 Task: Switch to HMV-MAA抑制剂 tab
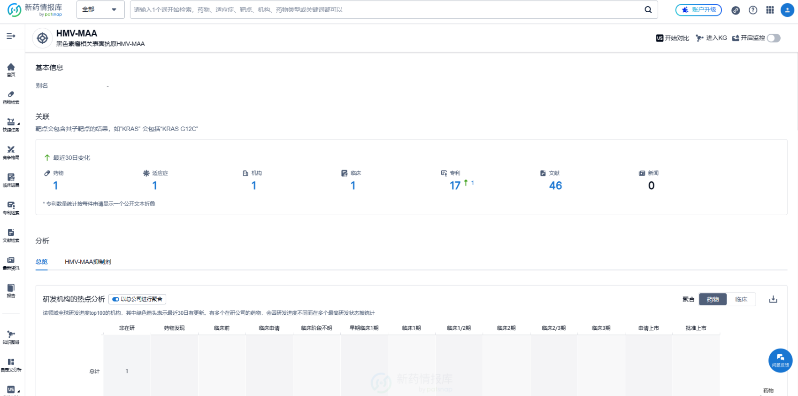(88, 262)
